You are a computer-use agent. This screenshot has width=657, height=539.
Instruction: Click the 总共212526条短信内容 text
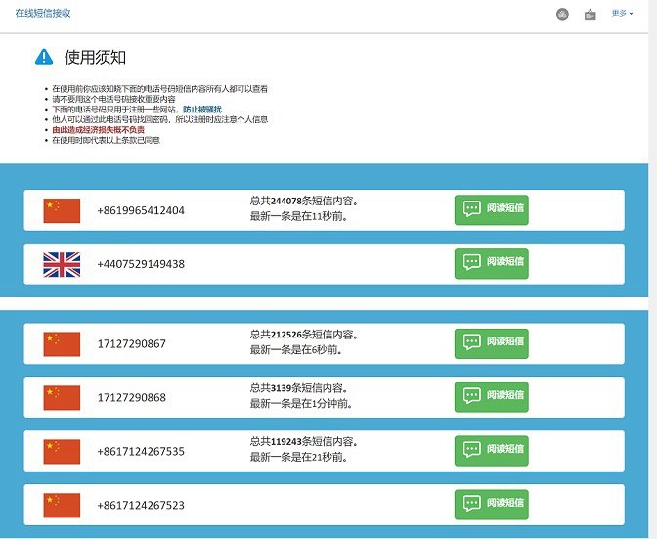pos(304,335)
